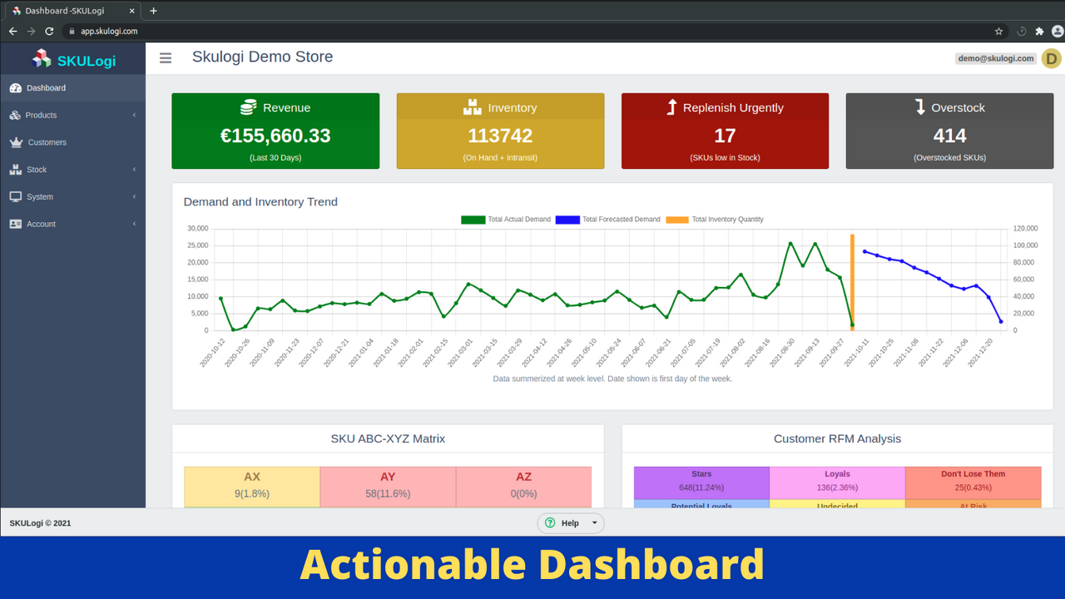Toggle the sidebar with the hamburger menu

(x=166, y=57)
